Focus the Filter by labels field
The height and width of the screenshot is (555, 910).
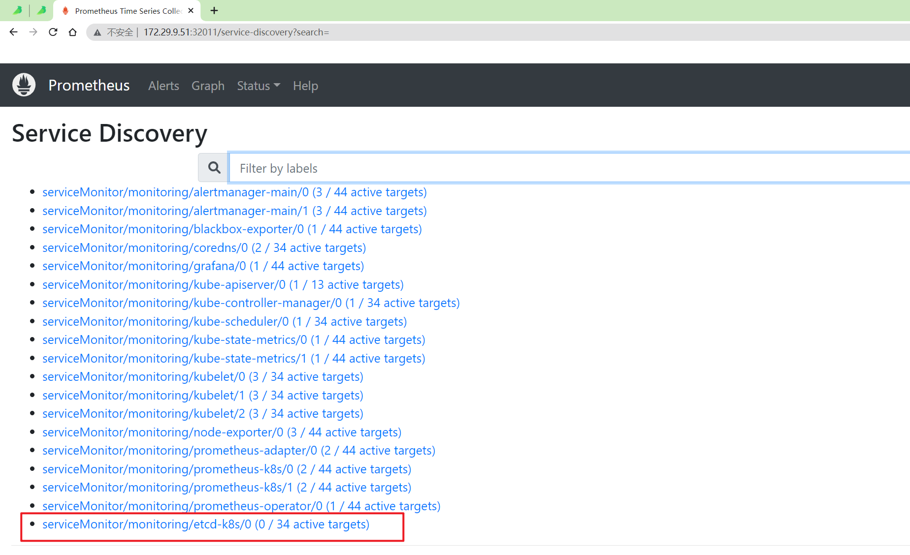tap(569, 168)
